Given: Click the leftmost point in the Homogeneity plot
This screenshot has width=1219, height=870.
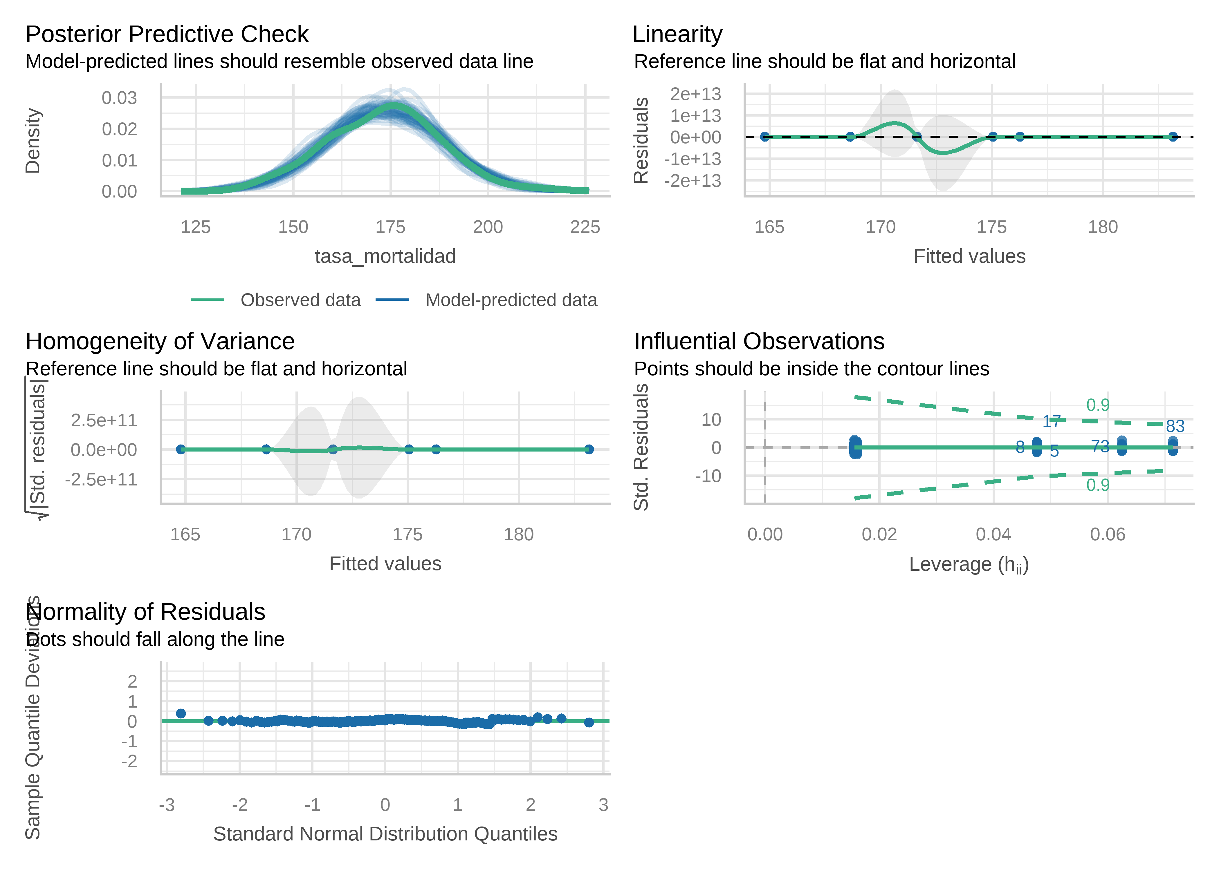Looking at the screenshot, I should tap(181, 449).
